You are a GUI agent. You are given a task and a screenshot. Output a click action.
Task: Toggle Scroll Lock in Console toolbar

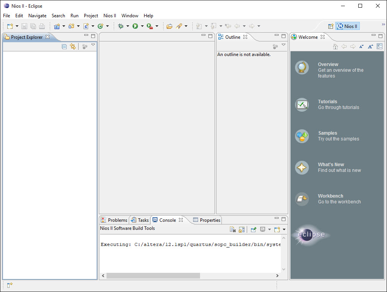(x=242, y=229)
